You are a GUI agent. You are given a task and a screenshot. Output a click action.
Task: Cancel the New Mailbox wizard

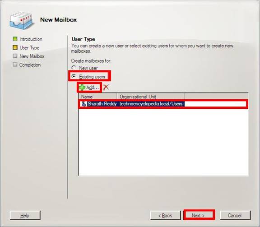(235, 215)
